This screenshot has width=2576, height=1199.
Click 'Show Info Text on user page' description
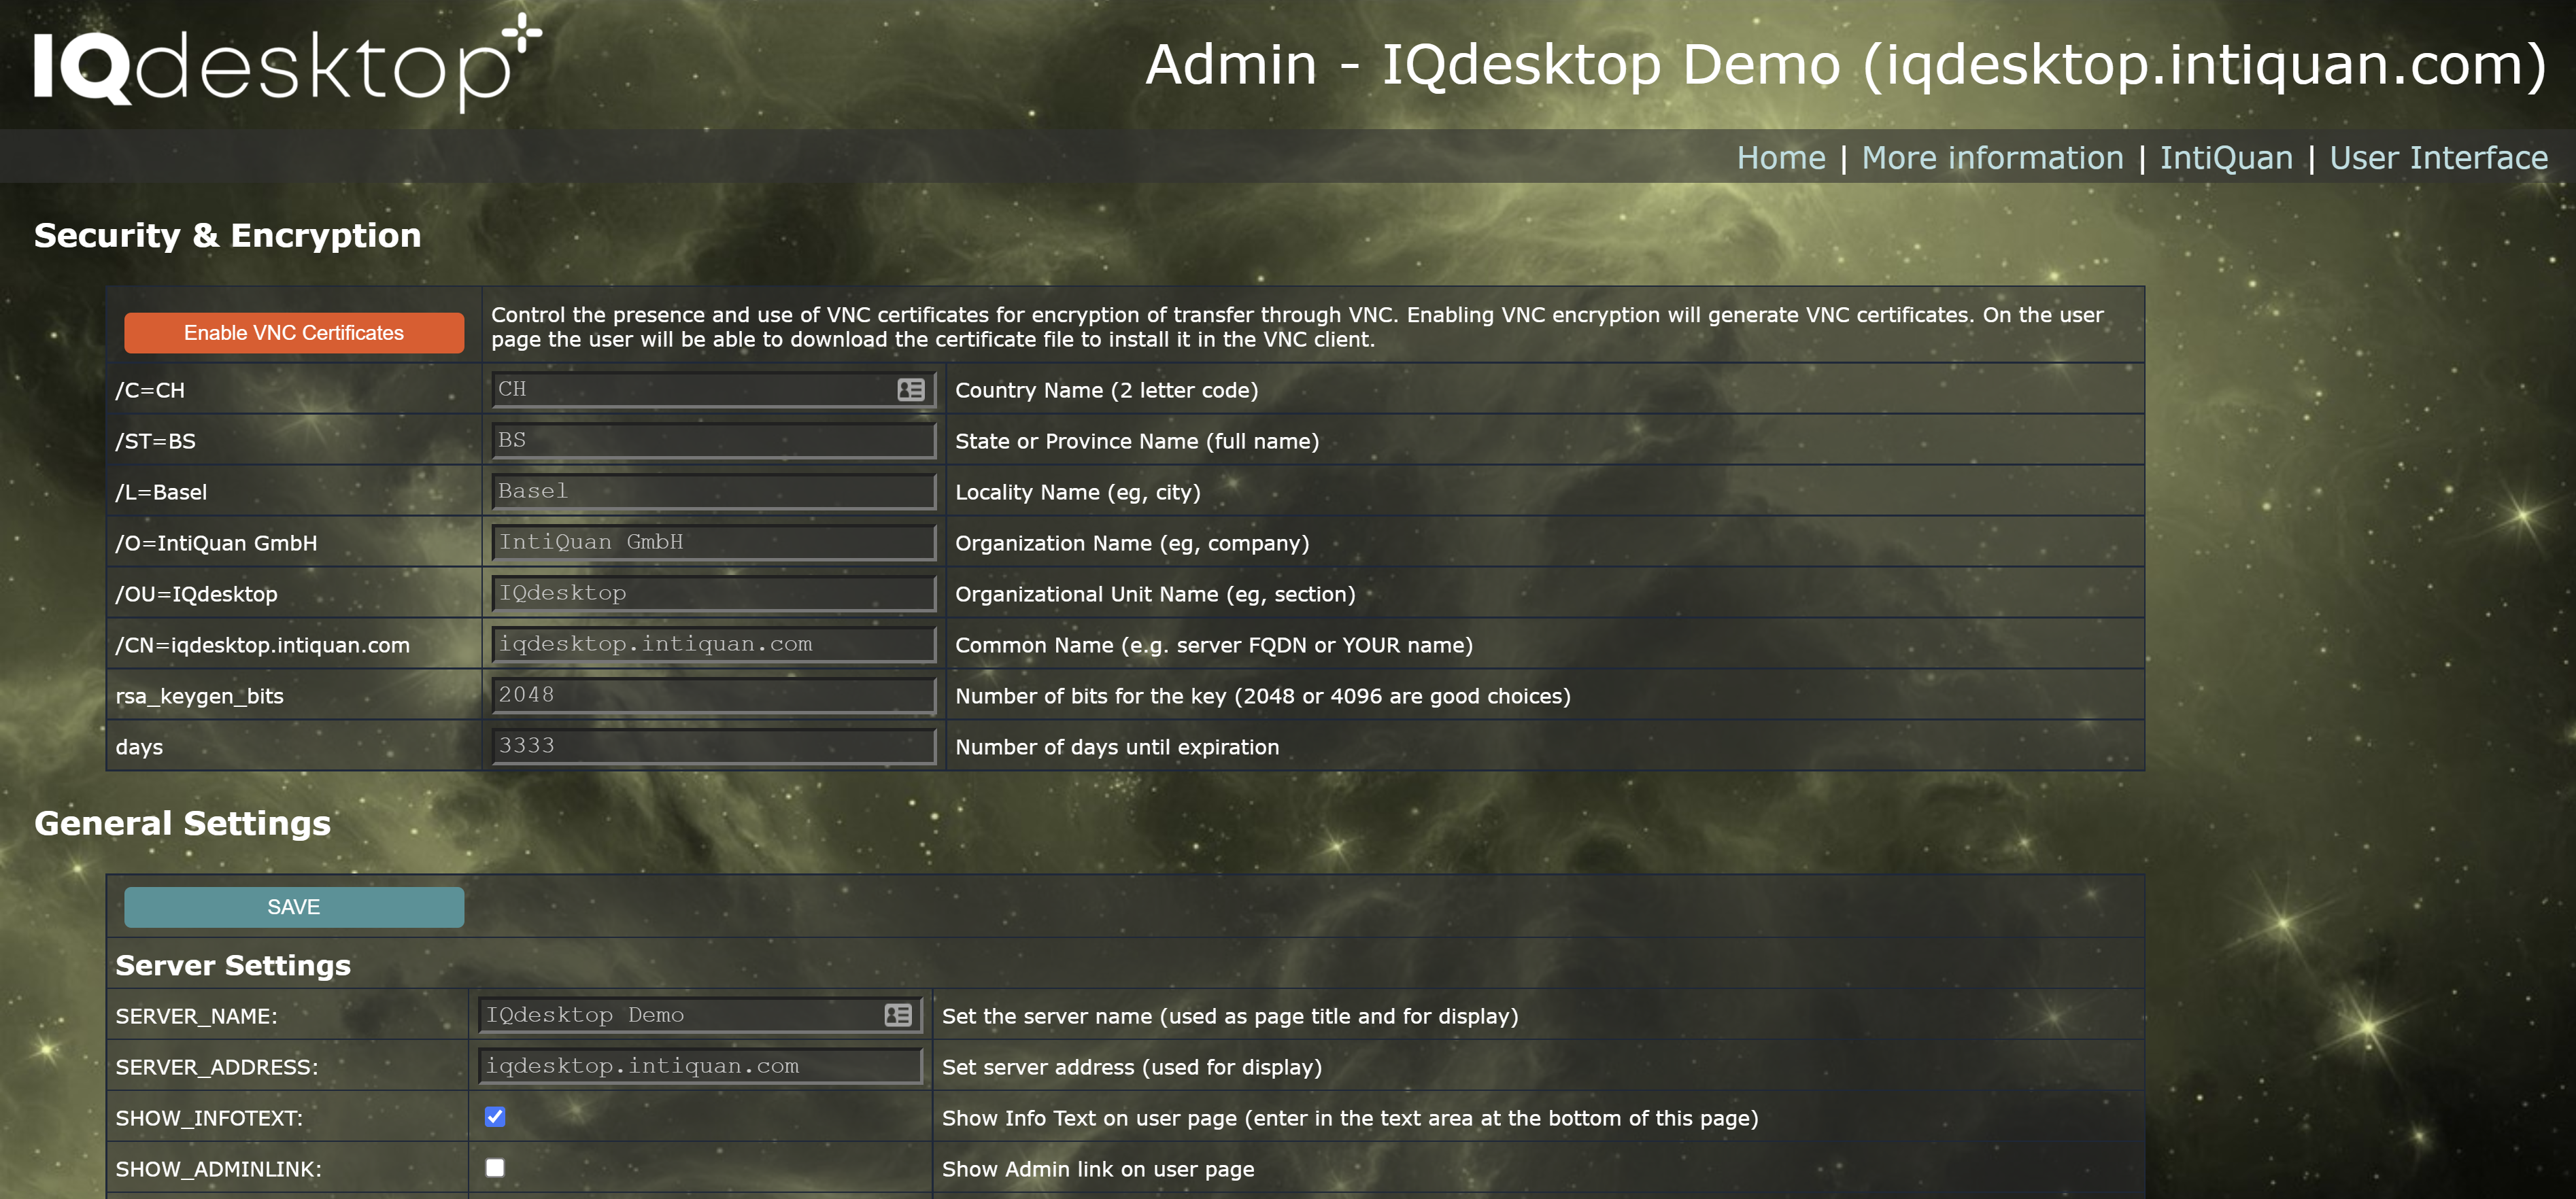tap(1350, 1118)
